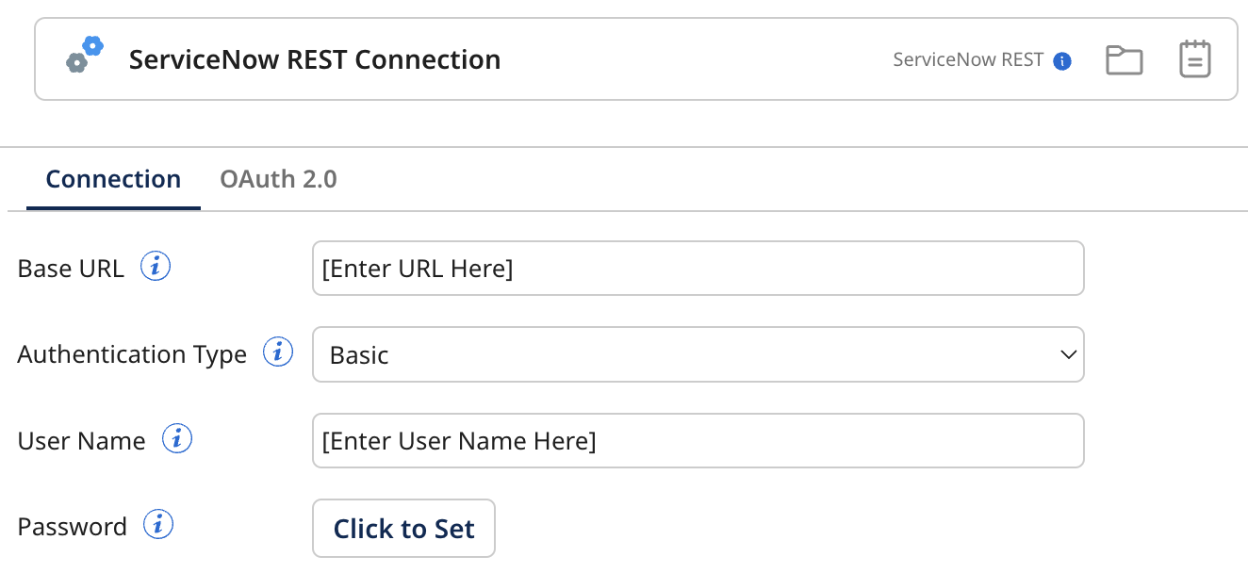Click the Click to Set password button
This screenshot has height=573, width=1248.
click(x=403, y=528)
